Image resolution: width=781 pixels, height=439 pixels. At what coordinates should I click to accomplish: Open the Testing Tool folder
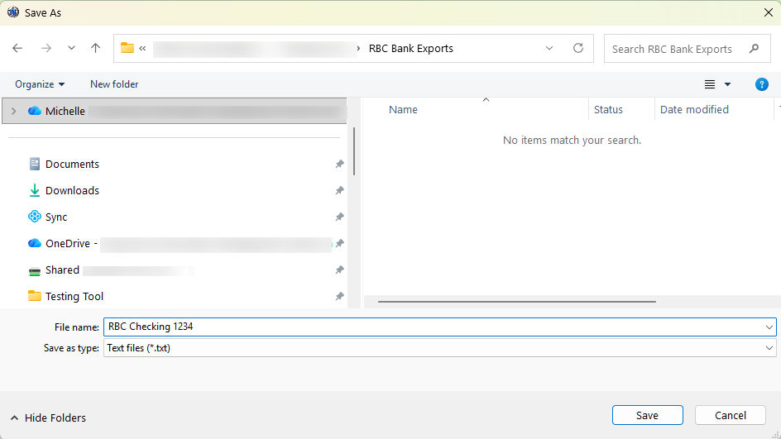pos(74,296)
